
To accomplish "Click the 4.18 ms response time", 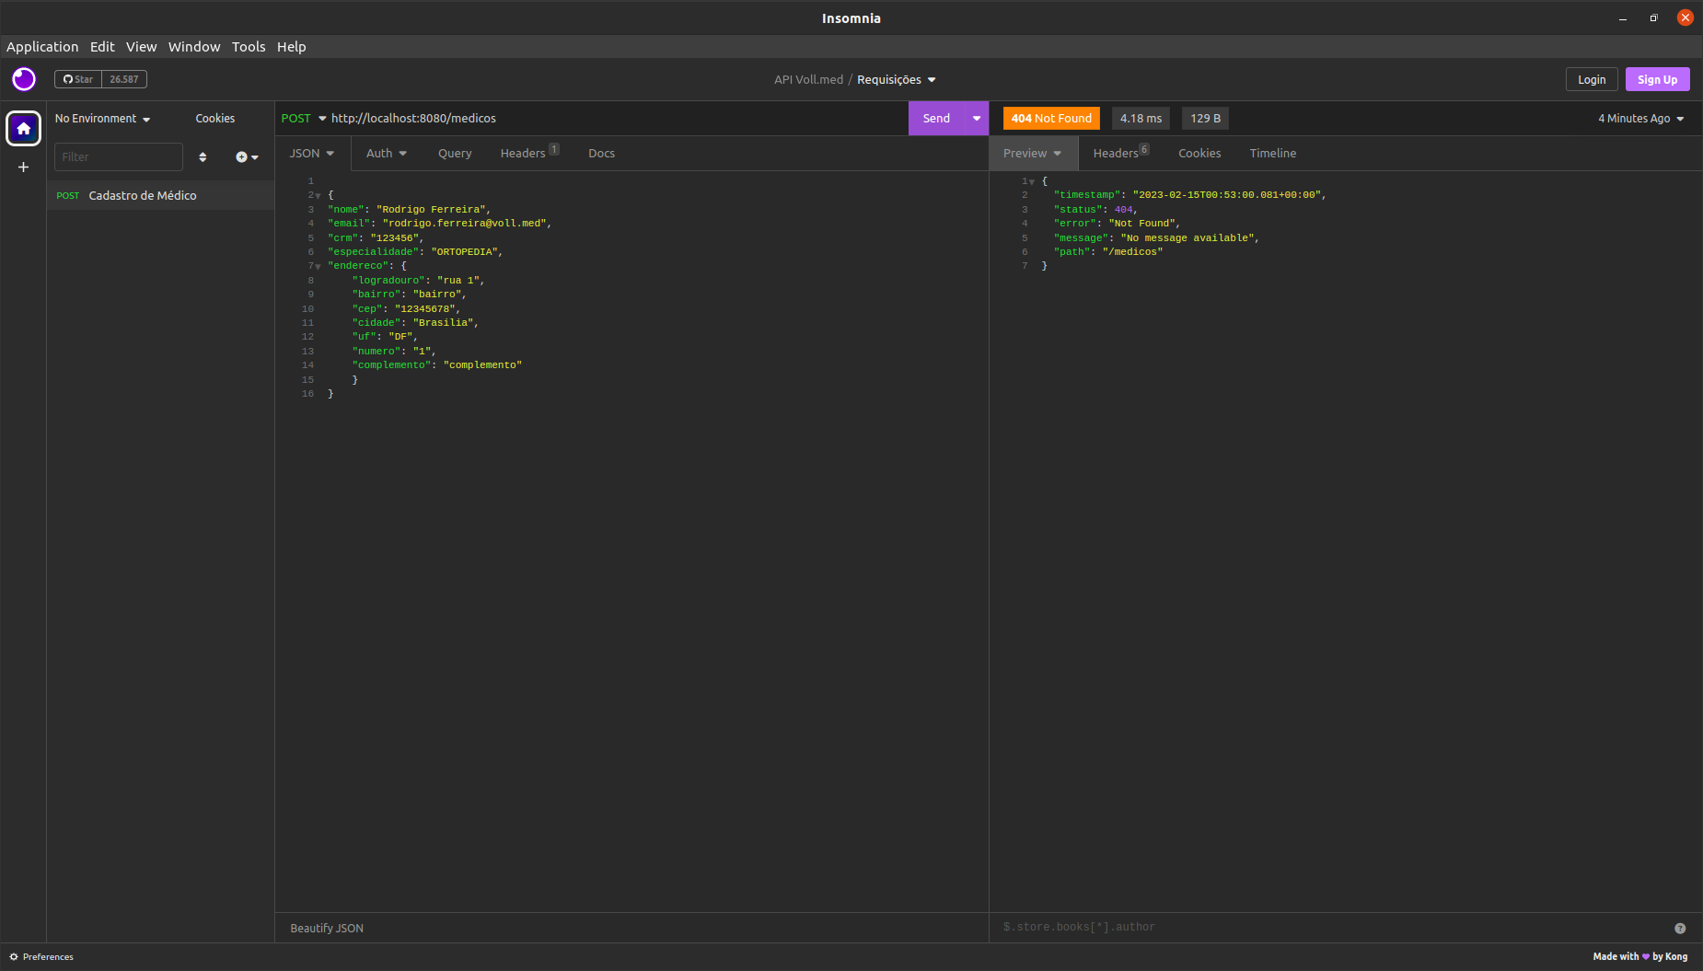I will [1141, 119].
